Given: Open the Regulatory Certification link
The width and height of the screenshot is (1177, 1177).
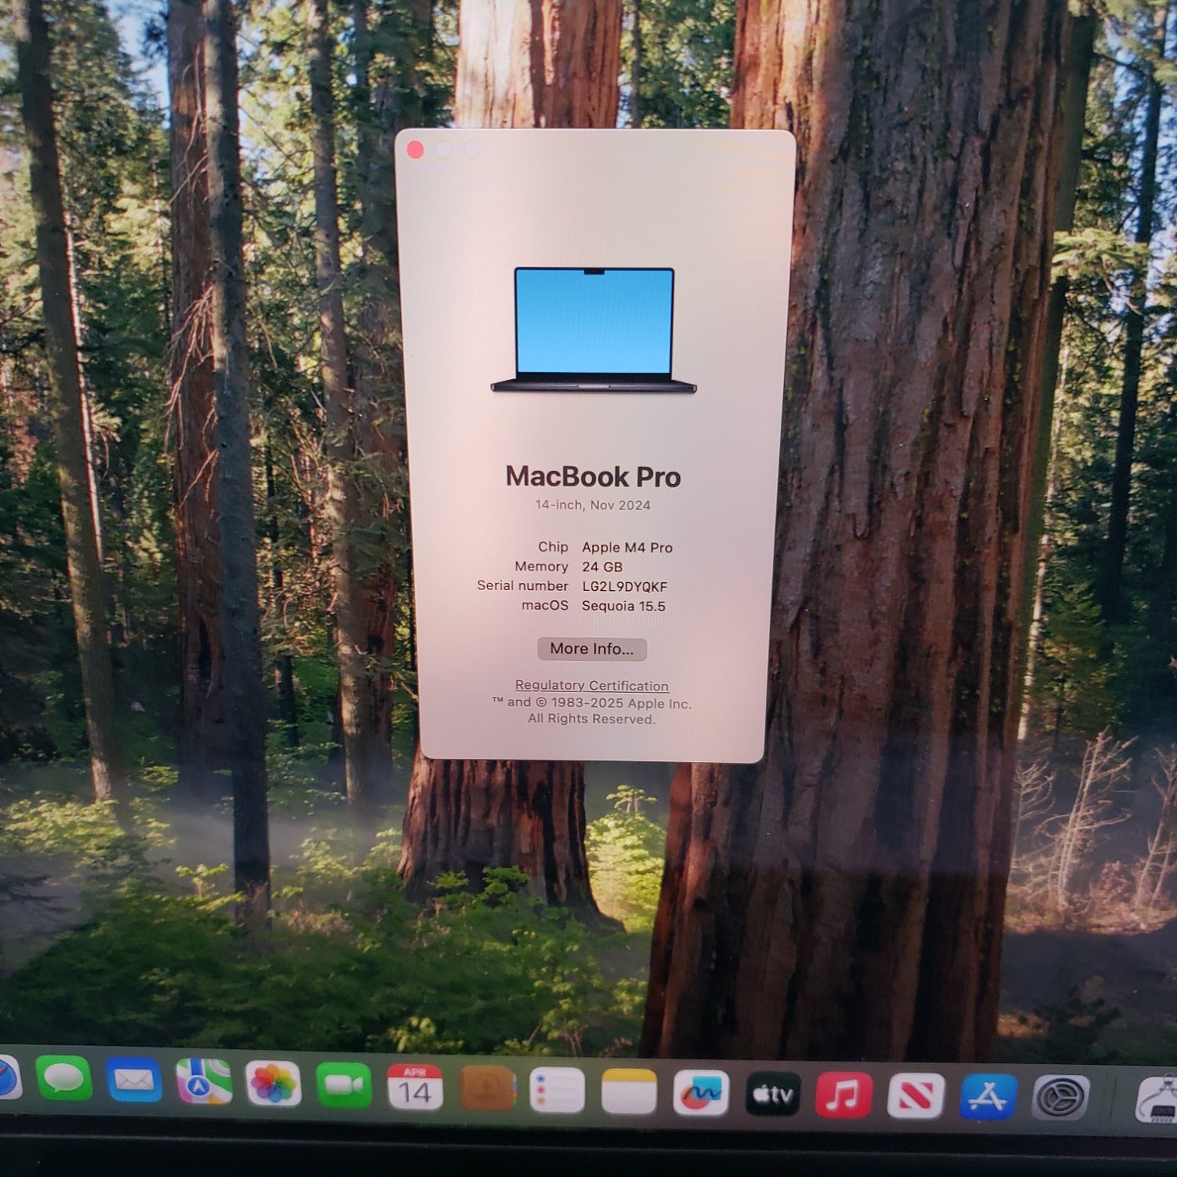Looking at the screenshot, I should [592, 686].
